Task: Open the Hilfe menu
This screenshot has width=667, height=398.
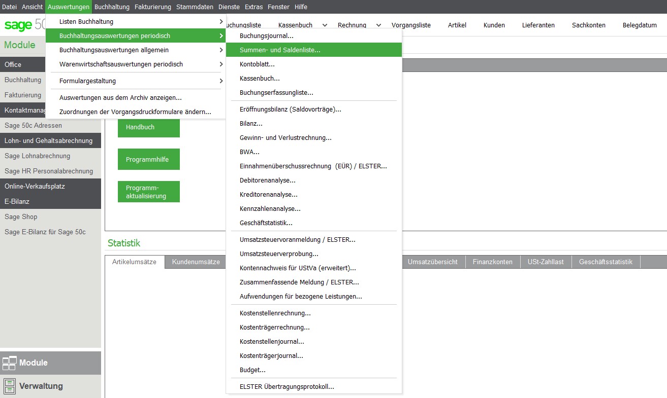Action: point(301,7)
